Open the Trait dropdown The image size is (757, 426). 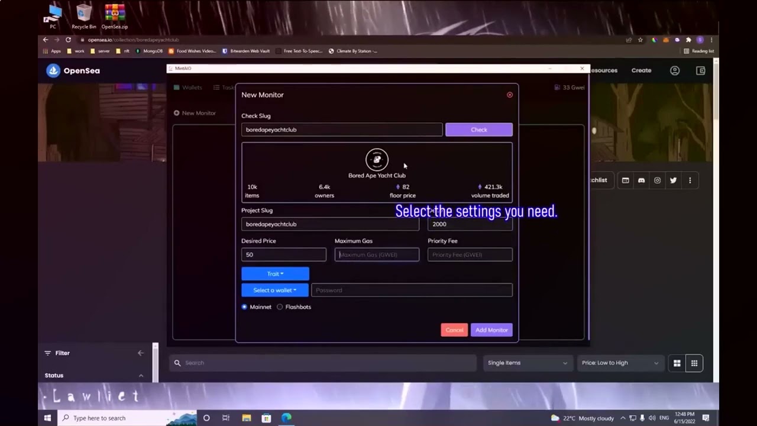point(275,274)
